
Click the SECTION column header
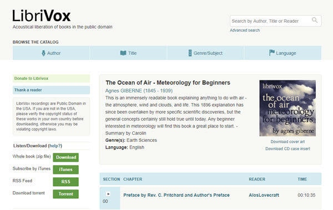pyautogui.click(x=112, y=179)
